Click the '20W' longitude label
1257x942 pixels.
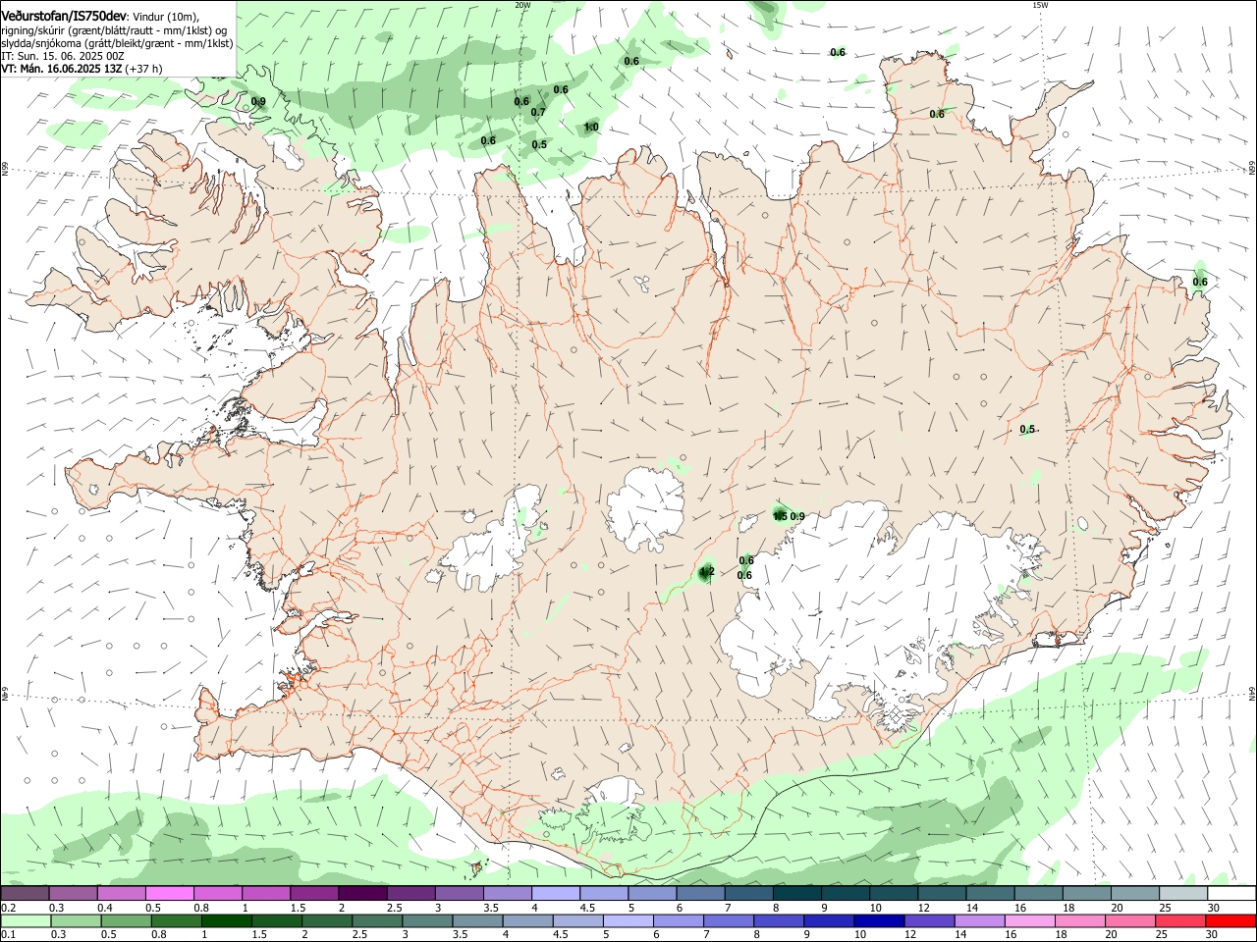point(522,5)
